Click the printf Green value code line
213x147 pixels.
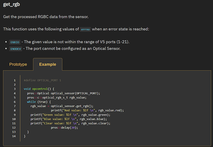tap(70, 115)
